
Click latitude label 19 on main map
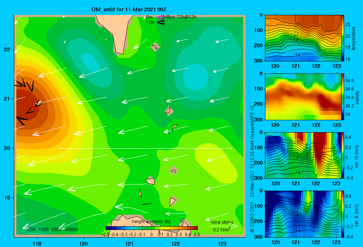pyautogui.click(x=7, y=198)
